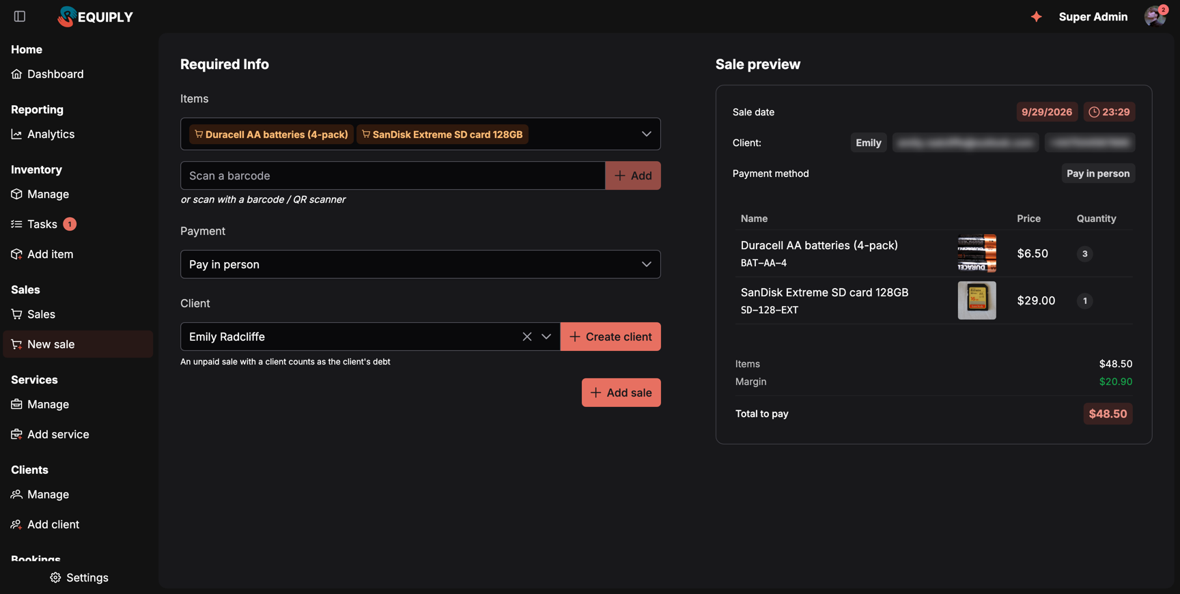Click the Inventory Manage box icon

[x=16, y=194]
